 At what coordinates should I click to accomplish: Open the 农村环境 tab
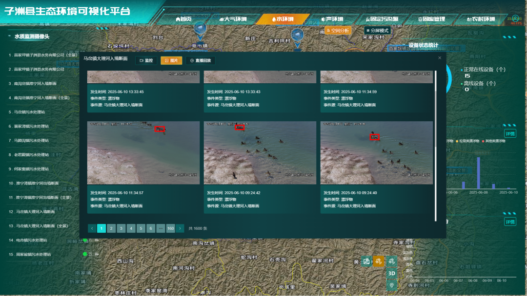480,19
